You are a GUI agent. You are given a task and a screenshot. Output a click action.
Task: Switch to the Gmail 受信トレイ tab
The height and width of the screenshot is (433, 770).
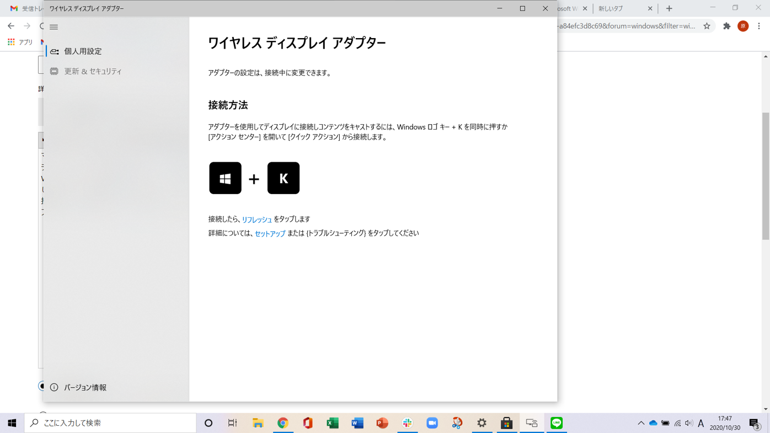click(x=26, y=9)
